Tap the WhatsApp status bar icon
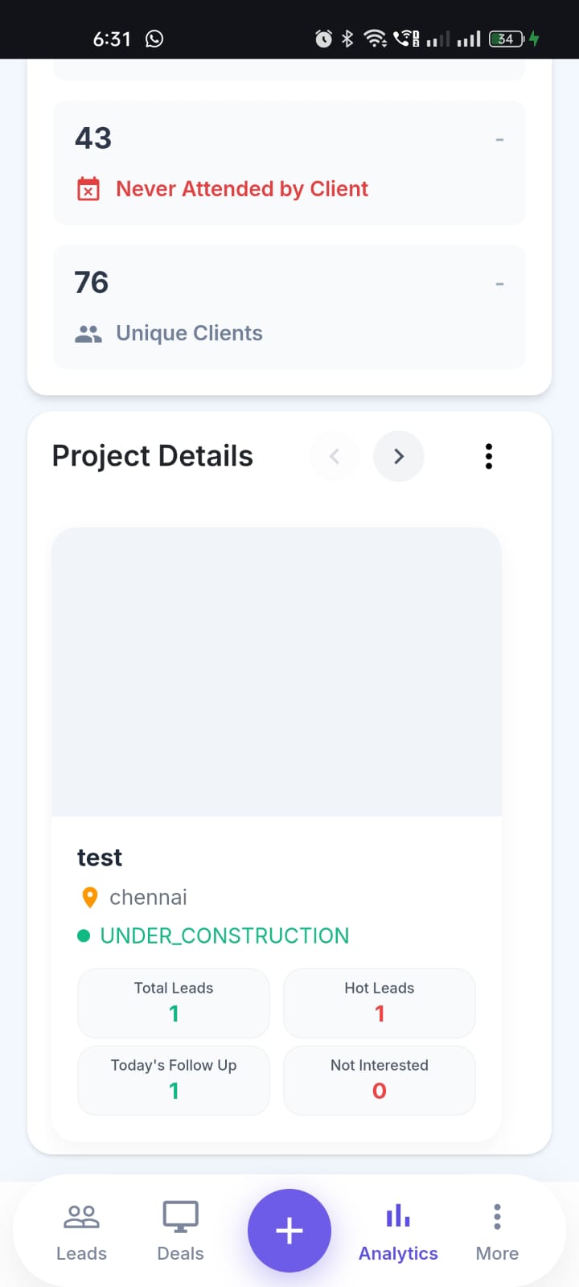The width and height of the screenshot is (579, 1287). (154, 39)
